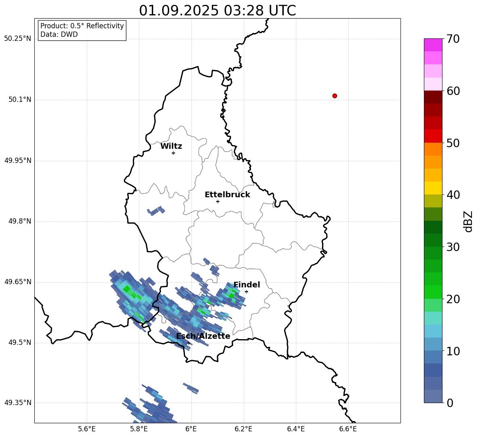Pick the blue swatch just below 10
The image size is (478, 437).
coord(433,357)
